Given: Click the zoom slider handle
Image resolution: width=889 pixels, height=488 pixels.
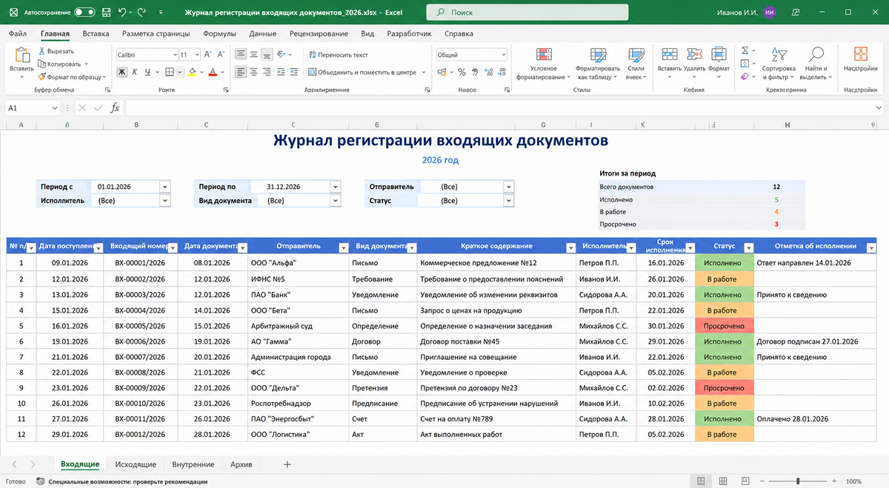Looking at the screenshot, I should 799,481.
